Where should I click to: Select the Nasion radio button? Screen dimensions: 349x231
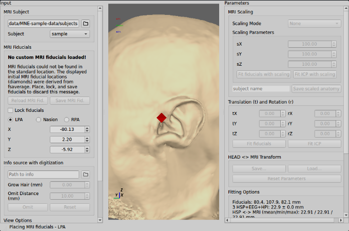click(x=38, y=120)
